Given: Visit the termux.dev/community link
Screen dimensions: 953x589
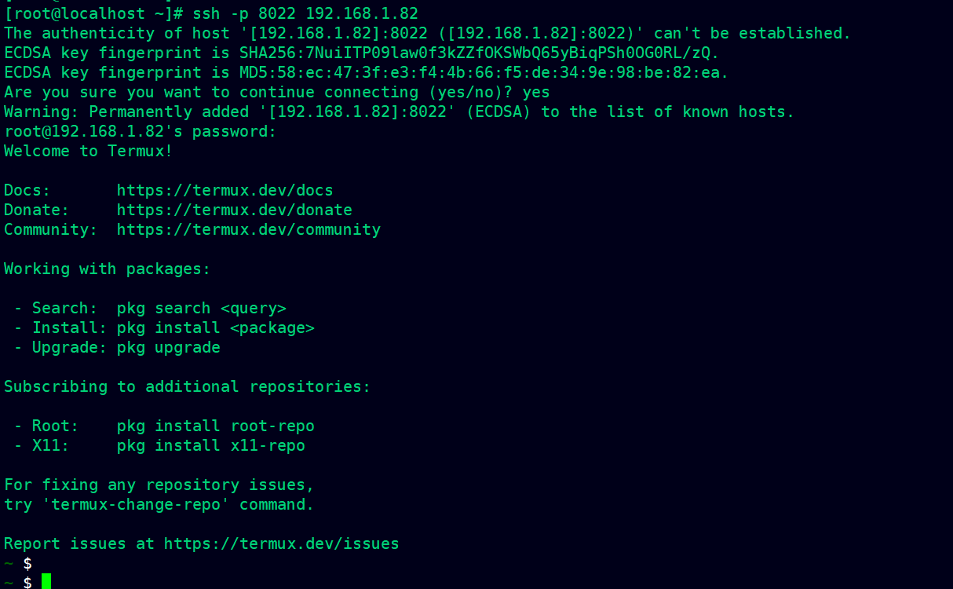Looking at the screenshot, I should pos(248,229).
